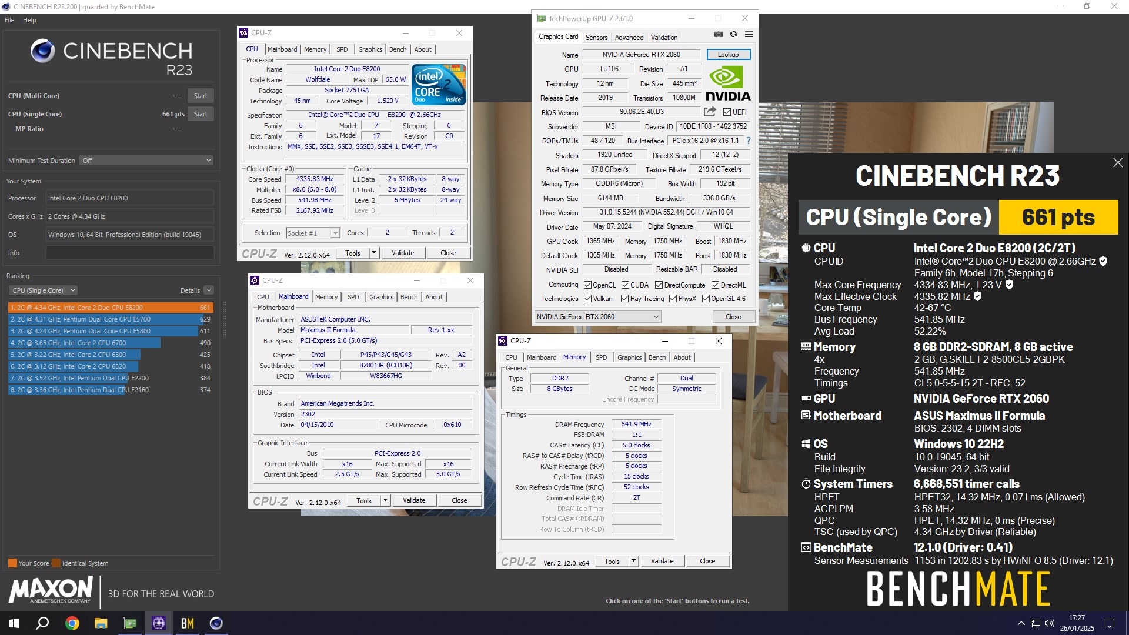1129x635 pixels.
Task: Click Cinebench icon in the taskbar
Action: coord(216,623)
